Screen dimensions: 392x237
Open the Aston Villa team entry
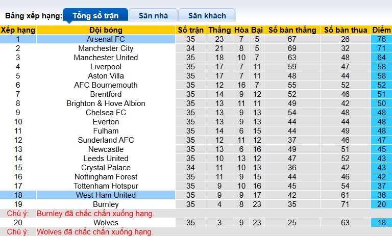pyautogui.click(x=106, y=75)
